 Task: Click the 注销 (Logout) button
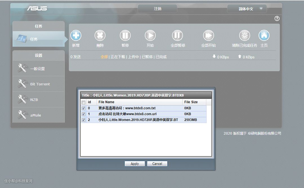click(x=157, y=9)
